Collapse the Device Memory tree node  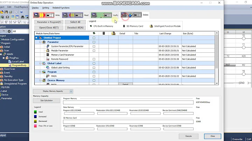[x=40, y=80]
